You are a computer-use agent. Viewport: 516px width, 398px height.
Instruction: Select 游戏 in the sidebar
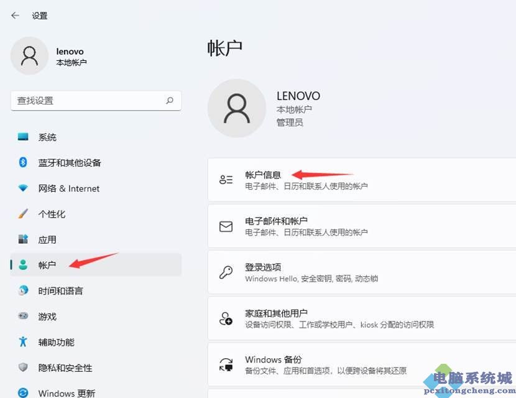click(96, 316)
